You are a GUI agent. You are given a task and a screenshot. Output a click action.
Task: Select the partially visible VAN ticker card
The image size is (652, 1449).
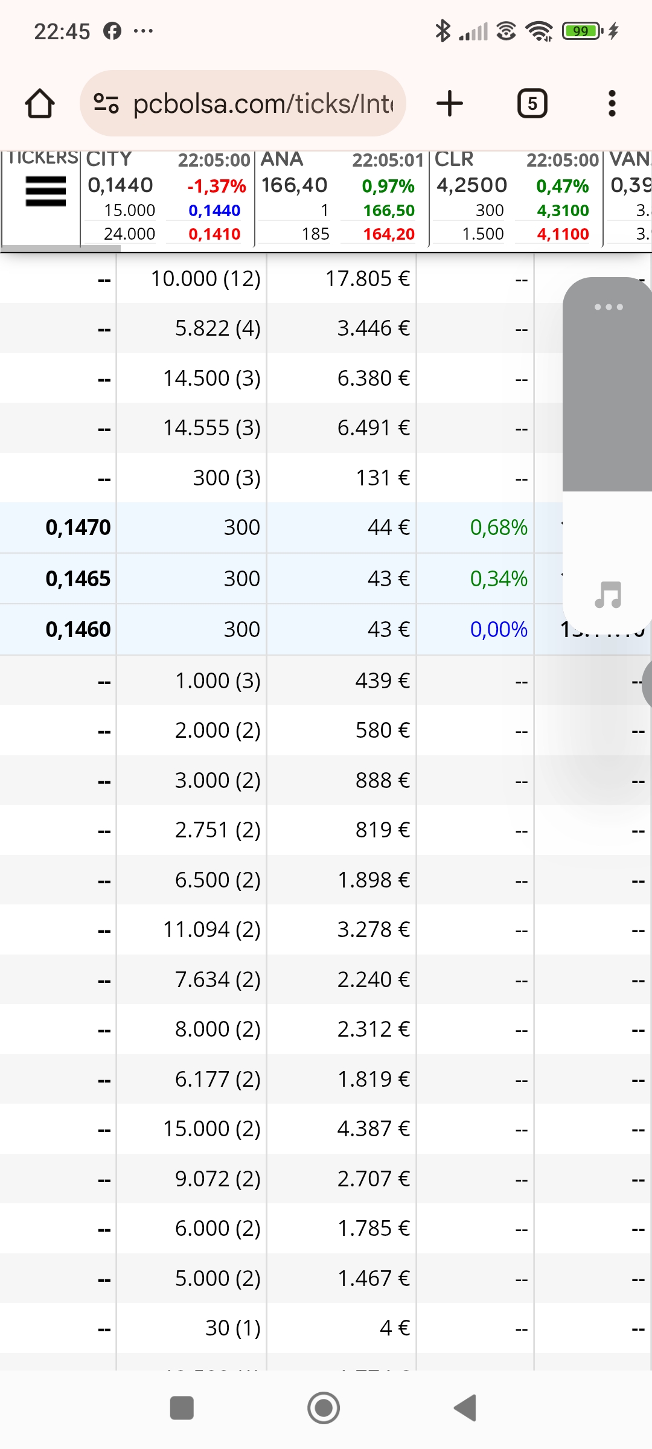(628, 197)
